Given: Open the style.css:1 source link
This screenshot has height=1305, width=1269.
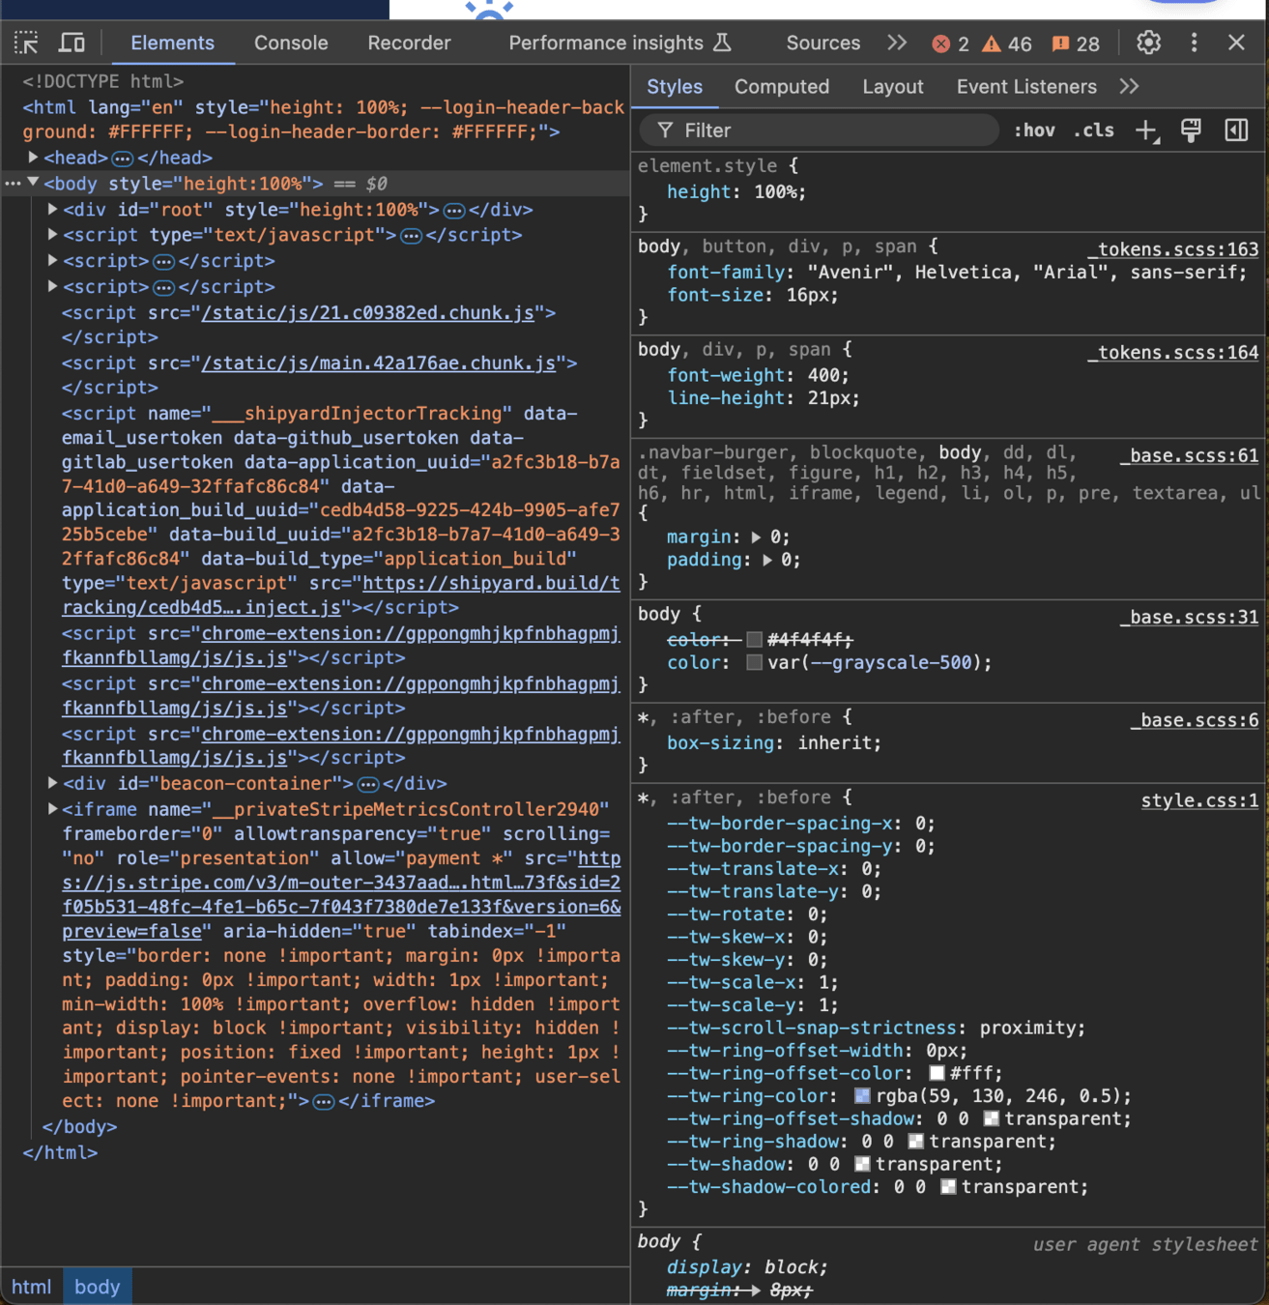Looking at the screenshot, I should pos(1199,800).
